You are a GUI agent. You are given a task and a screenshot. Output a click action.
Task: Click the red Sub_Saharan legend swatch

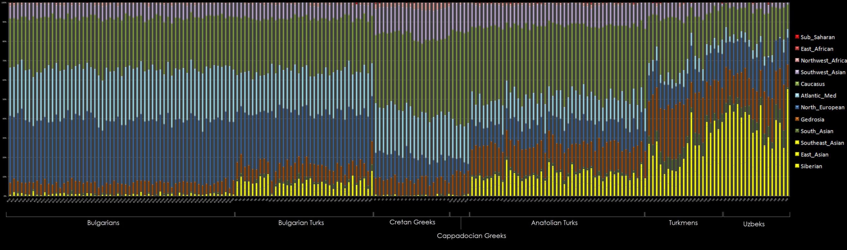797,37
